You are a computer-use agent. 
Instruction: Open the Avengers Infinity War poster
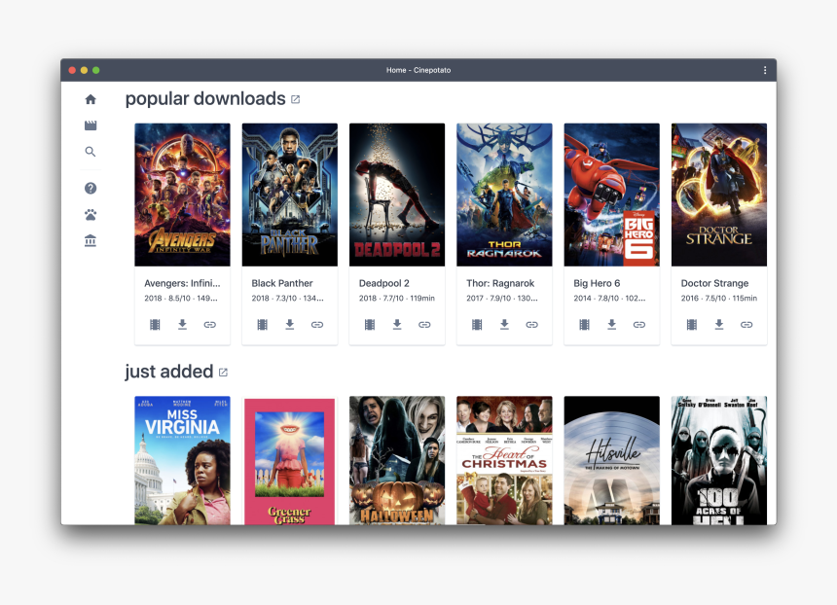(x=182, y=195)
